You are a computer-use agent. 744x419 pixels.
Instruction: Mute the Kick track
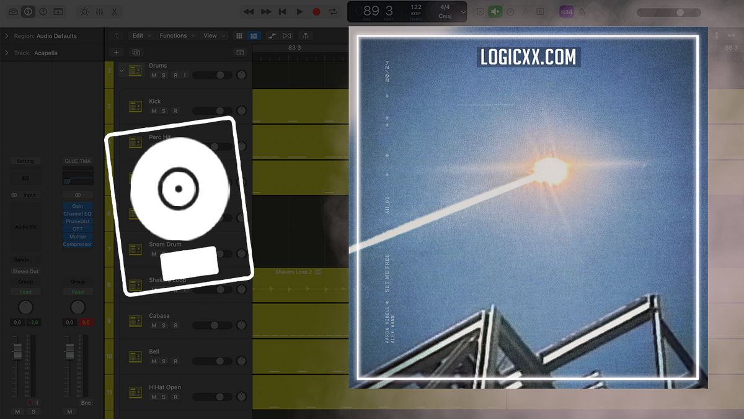pyautogui.click(x=154, y=110)
